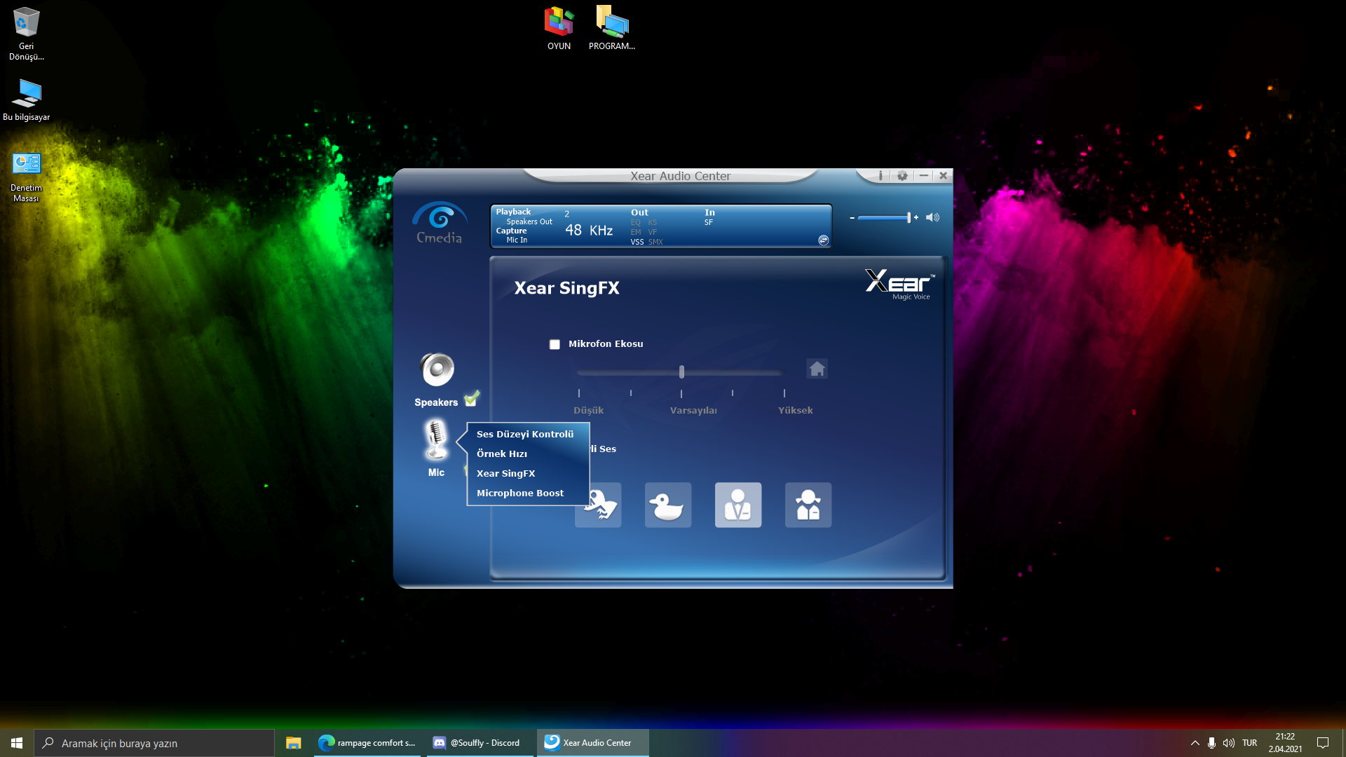Choose Ses Düzeyi Kontrolü from popup menu
The image size is (1346, 757).
click(x=524, y=434)
